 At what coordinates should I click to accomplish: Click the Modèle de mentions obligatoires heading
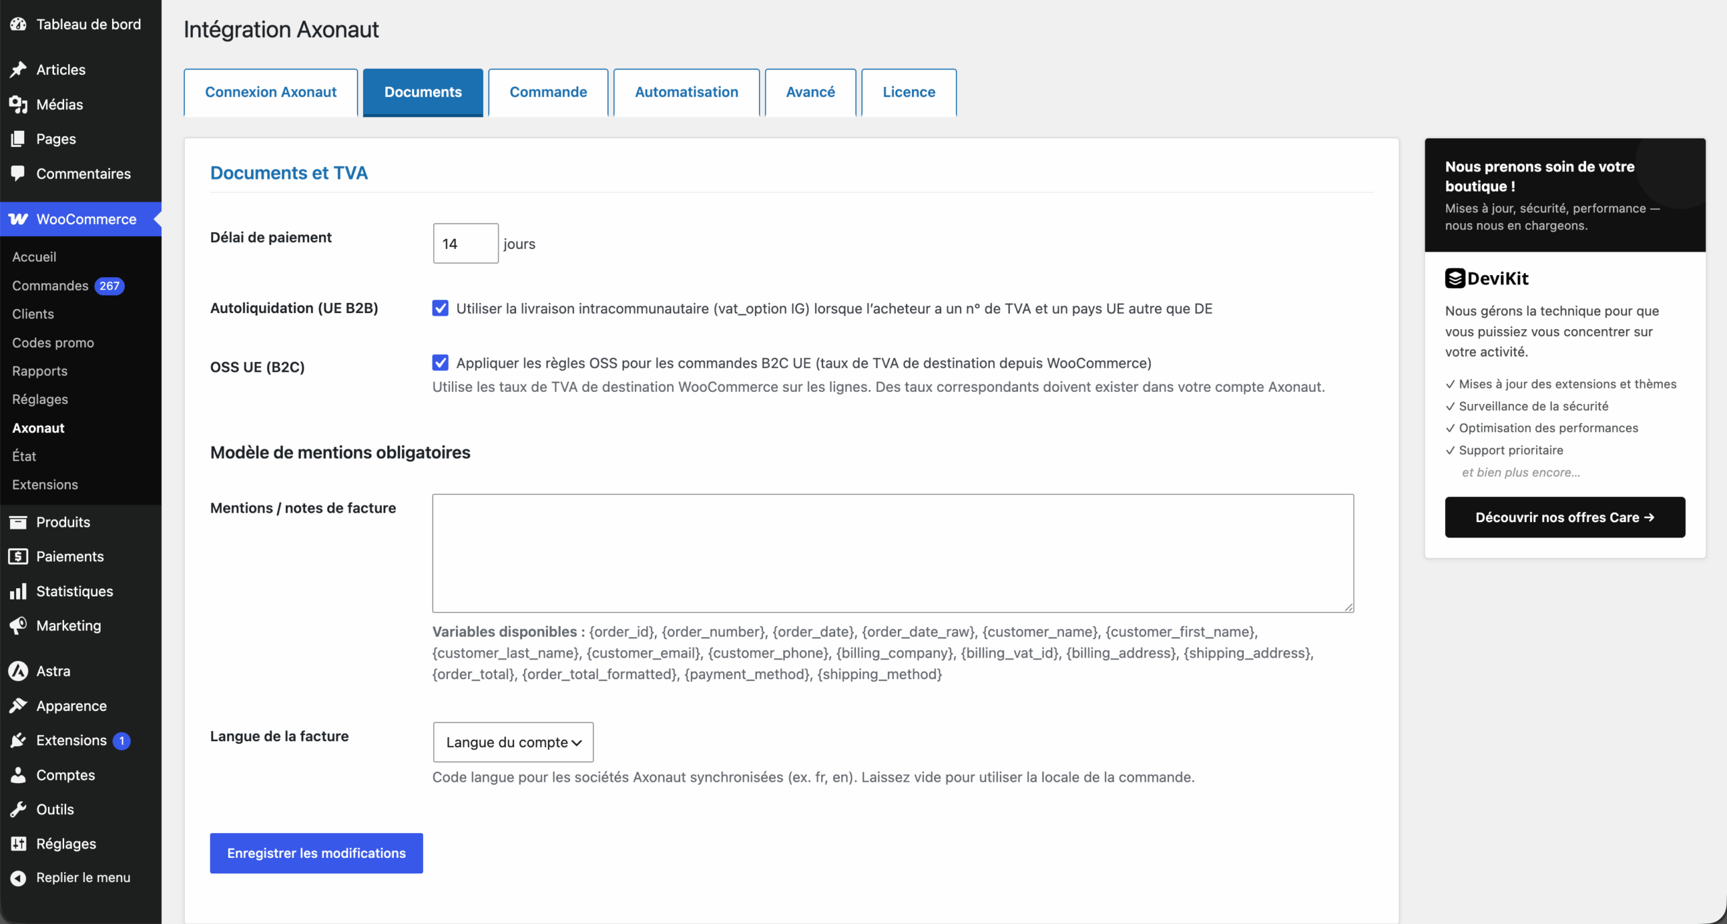tap(340, 452)
